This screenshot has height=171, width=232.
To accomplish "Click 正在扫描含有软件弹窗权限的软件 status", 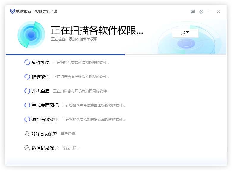I will [81, 63].
